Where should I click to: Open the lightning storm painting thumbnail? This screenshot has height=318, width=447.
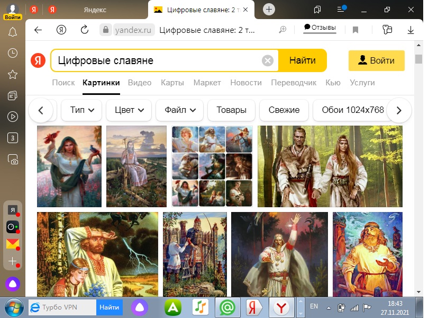[x=97, y=254]
